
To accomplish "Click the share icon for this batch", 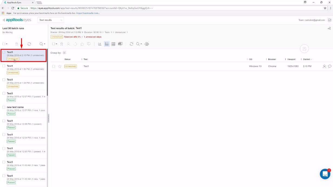I will 329,28.
